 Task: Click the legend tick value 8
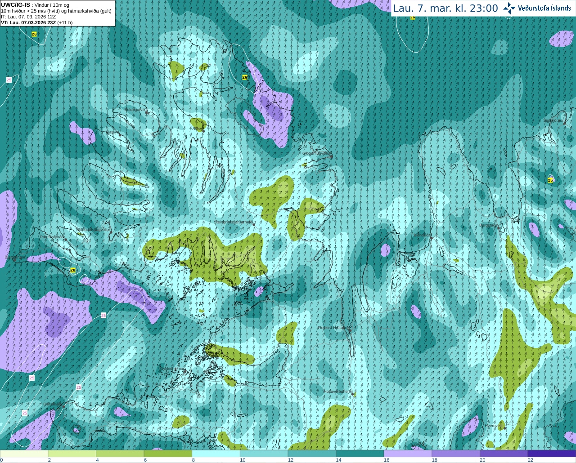pyautogui.click(x=193, y=460)
